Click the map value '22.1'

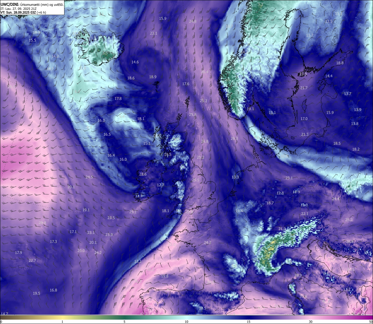[305, 214]
